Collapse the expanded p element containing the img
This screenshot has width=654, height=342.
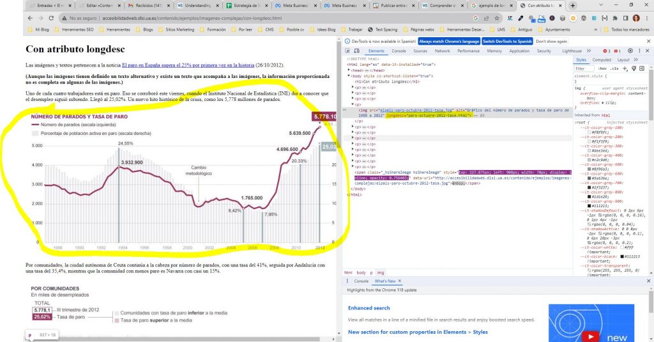tap(353, 104)
